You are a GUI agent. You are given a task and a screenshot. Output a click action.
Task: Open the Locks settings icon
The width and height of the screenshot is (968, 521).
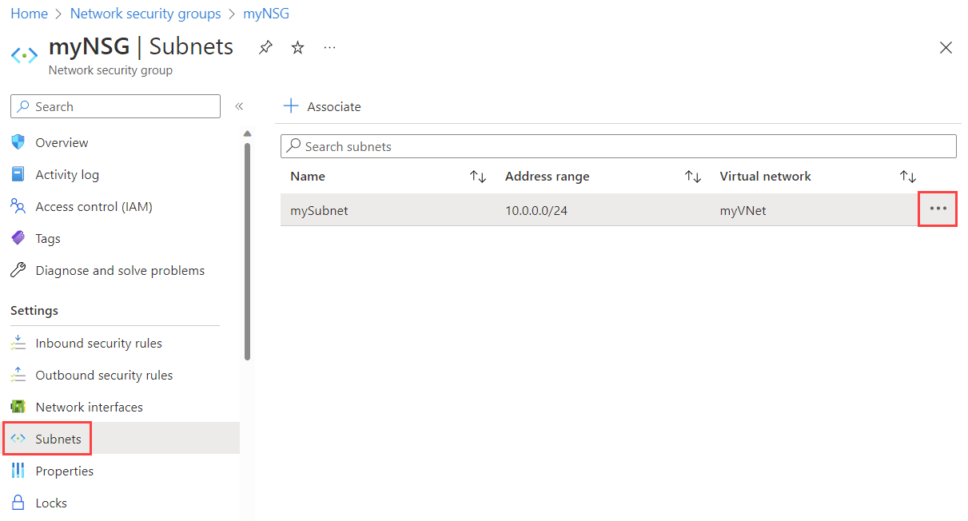(x=18, y=502)
